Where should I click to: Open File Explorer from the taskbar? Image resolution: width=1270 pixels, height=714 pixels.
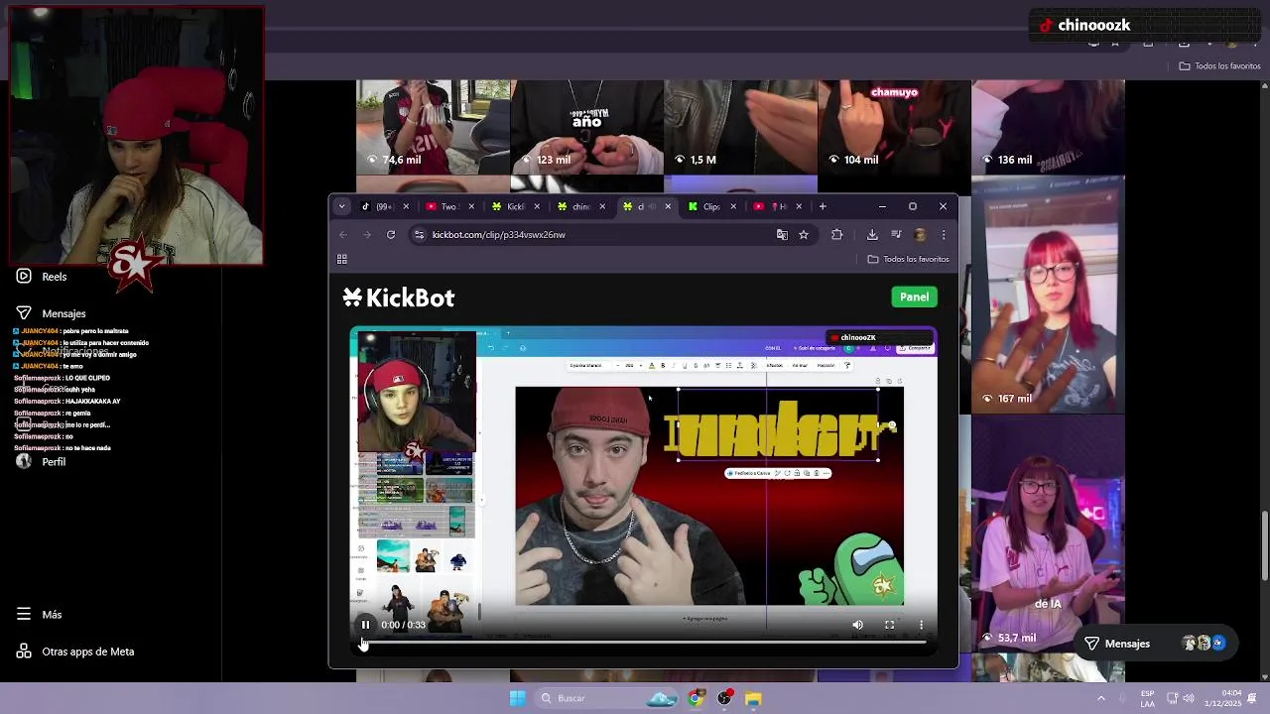click(753, 698)
